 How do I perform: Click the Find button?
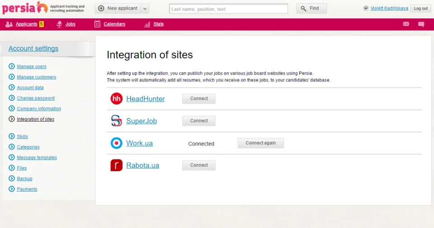(x=311, y=9)
